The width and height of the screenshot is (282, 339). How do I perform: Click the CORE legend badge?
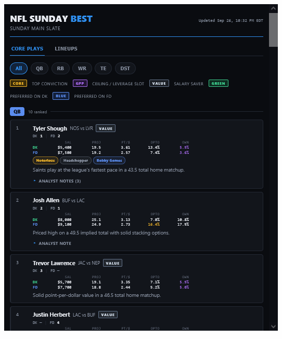click(18, 83)
